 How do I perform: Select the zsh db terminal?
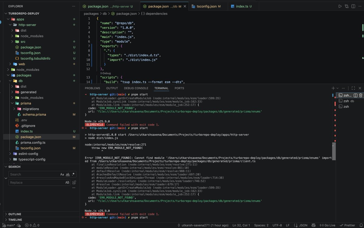pyautogui.click(x=350, y=101)
